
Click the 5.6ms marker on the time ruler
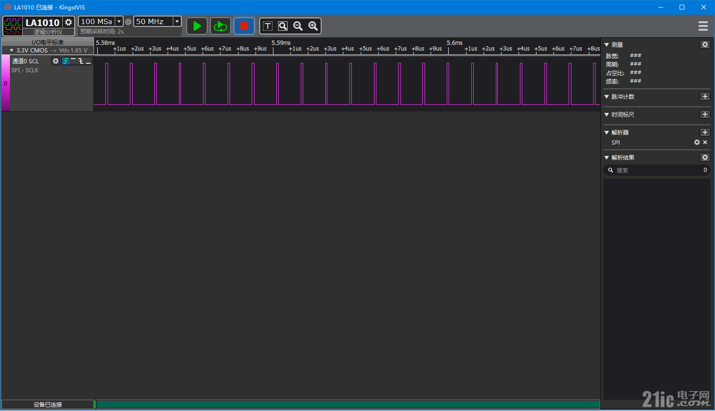pyautogui.click(x=454, y=43)
